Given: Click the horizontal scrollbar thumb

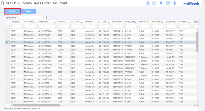Looking at the screenshot, I should point(36,105).
